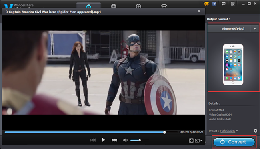Viewport: 260px width, 149px height.
Task: Open the iPhone 6S(Plus) output format dropdown
Action: (233, 29)
